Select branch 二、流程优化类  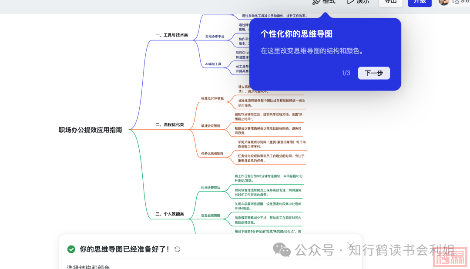pos(170,124)
